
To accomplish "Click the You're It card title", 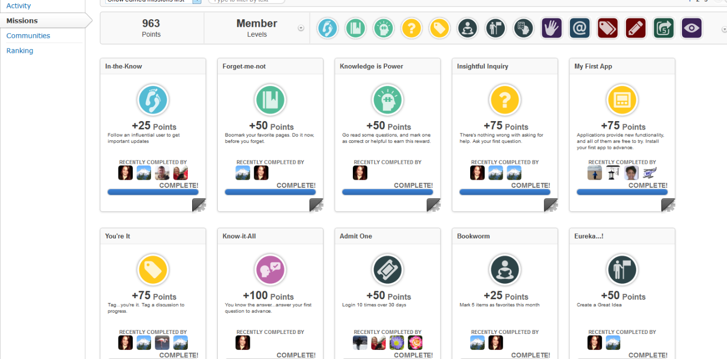I will [x=117, y=236].
